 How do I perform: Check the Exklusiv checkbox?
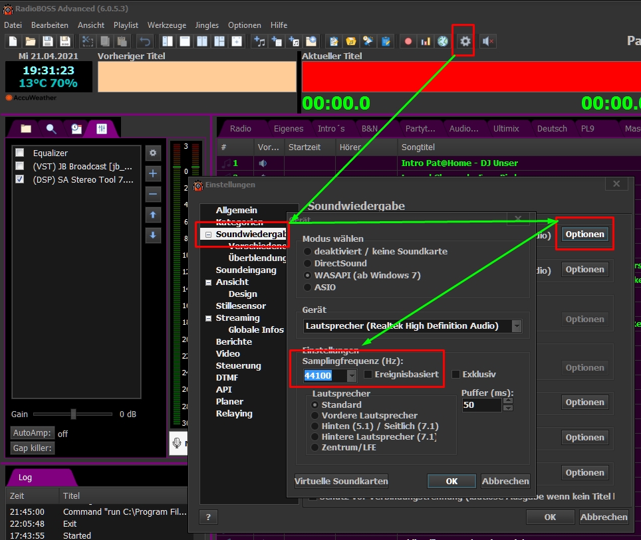tap(455, 374)
